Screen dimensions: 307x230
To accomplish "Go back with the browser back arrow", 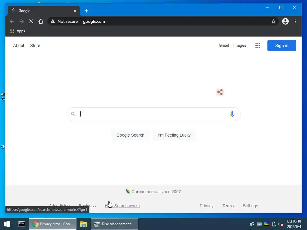I will tap(12, 21).
